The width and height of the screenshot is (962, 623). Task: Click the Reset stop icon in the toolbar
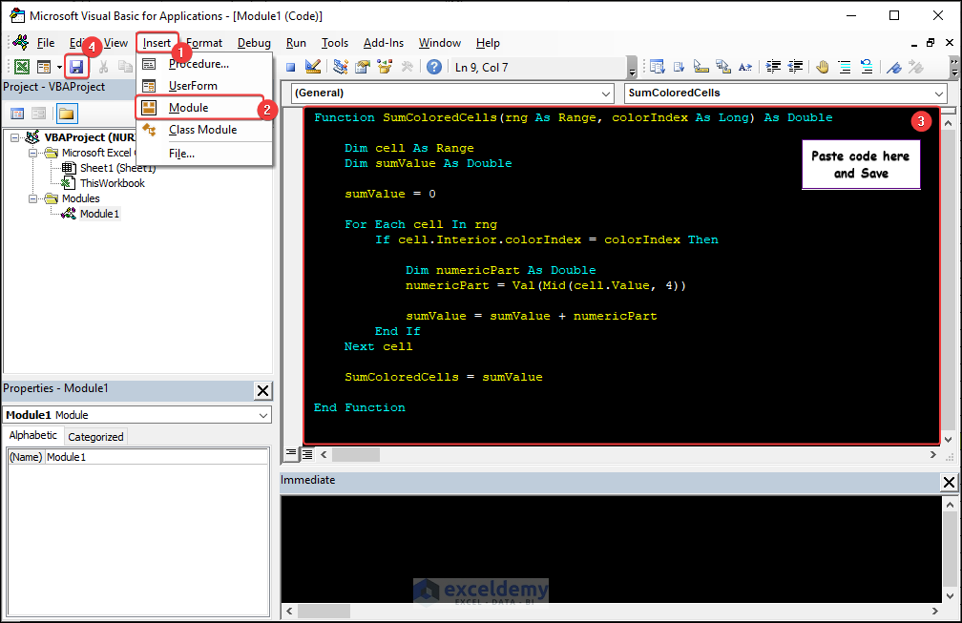pyautogui.click(x=290, y=67)
